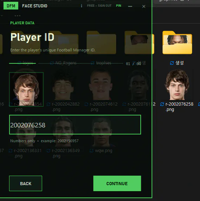This screenshot has width=200, height=201.
Task: Close the Face Studio window
Action: click(144, 6)
